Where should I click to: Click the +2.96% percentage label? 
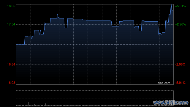[180, 24]
